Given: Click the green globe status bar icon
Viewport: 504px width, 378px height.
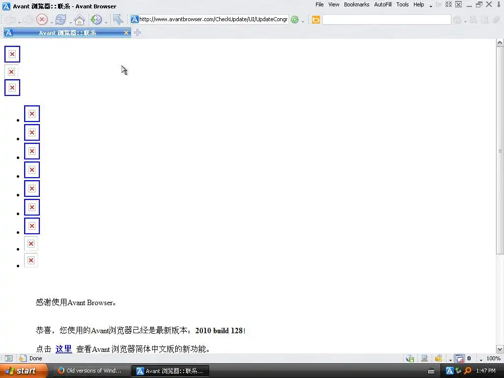Looking at the screenshot, I should (410, 358).
